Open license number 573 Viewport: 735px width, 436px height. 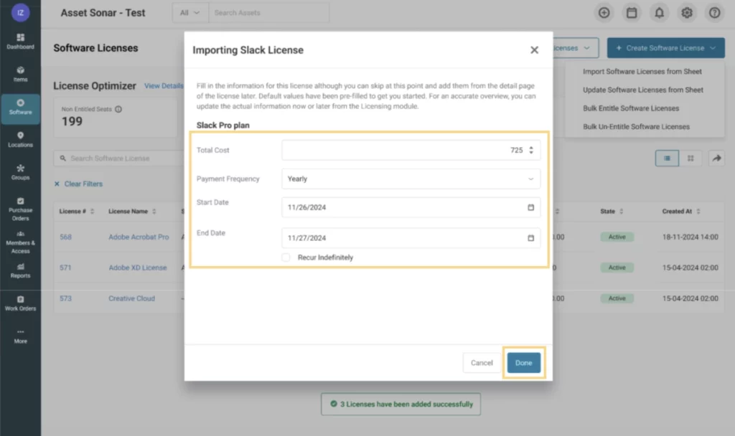65,298
